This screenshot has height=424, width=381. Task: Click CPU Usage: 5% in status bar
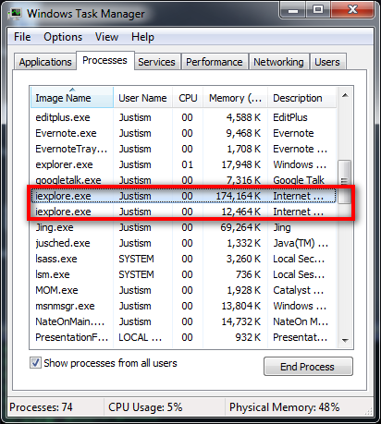(145, 407)
